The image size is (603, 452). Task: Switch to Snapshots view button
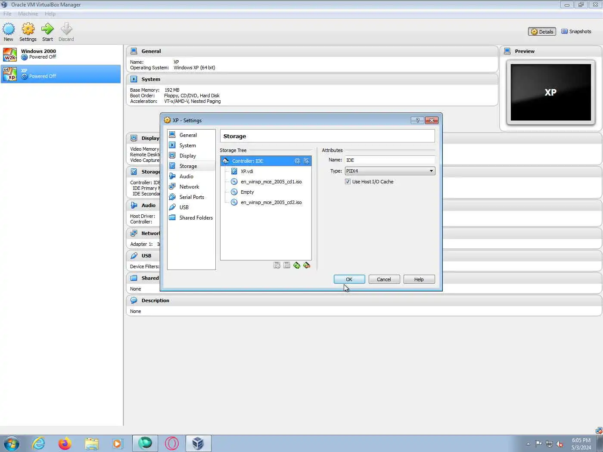pyautogui.click(x=576, y=31)
